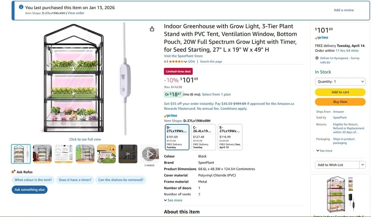Visit the SpeePlant Store link
The image size is (371, 217).
point(183,56)
